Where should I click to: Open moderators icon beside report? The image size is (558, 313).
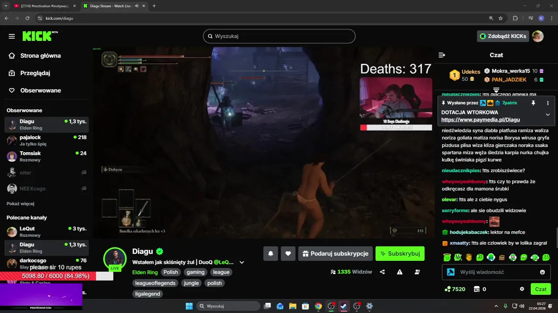tap(417, 272)
